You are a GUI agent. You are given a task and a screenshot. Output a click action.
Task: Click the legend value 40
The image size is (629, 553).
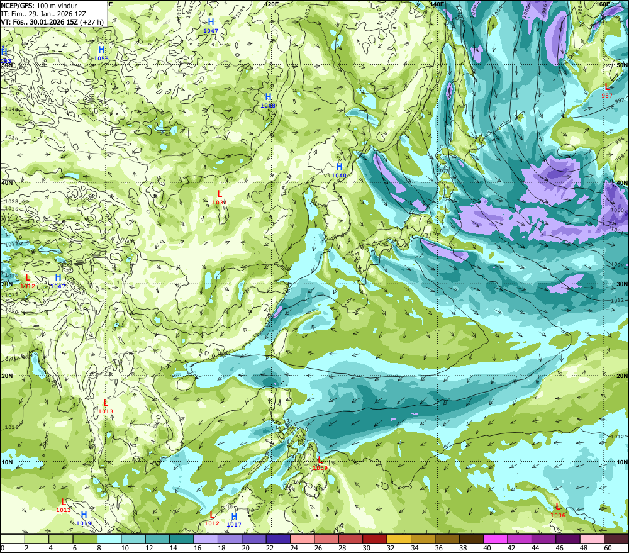pyautogui.click(x=487, y=548)
